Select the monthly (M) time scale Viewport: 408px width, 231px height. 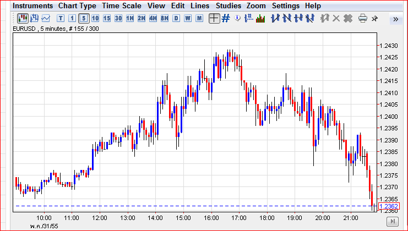click(x=199, y=19)
